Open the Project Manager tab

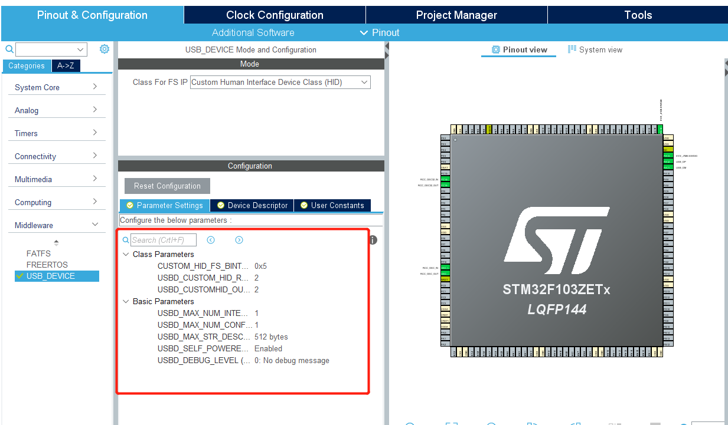tap(456, 15)
